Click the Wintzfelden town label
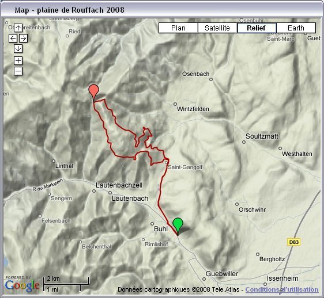 (193, 109)
